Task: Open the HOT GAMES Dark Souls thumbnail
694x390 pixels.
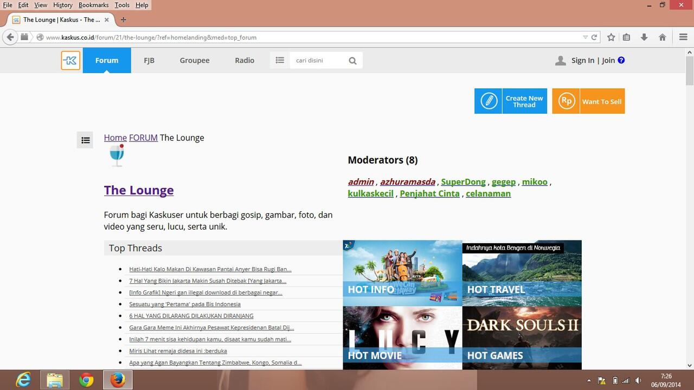Action: coord(522,338)
